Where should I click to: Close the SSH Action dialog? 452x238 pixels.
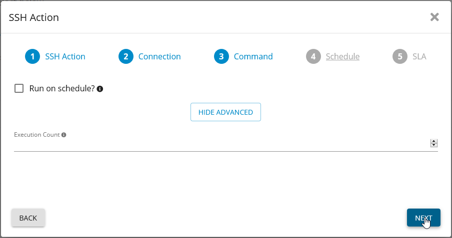coord(434,17)
